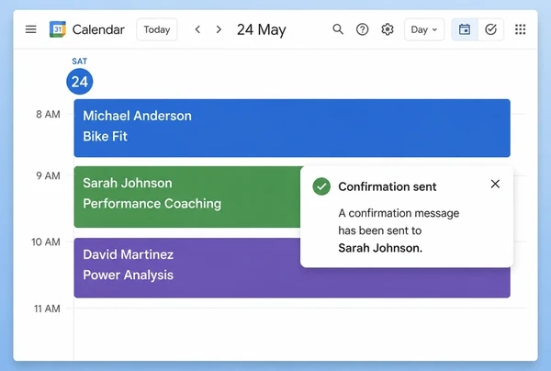Click bold Sarah Johnson name in notification
This screenshot has width=551, height=371.
(380, 248)
